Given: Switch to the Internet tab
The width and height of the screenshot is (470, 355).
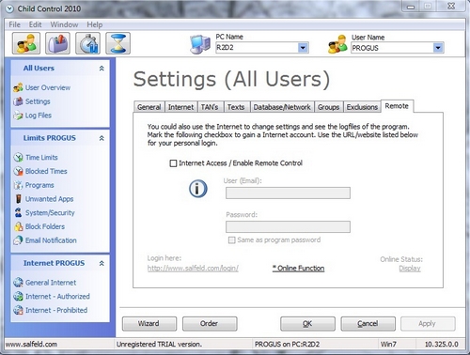Looking at the screenshot, I should pos(180,107).
